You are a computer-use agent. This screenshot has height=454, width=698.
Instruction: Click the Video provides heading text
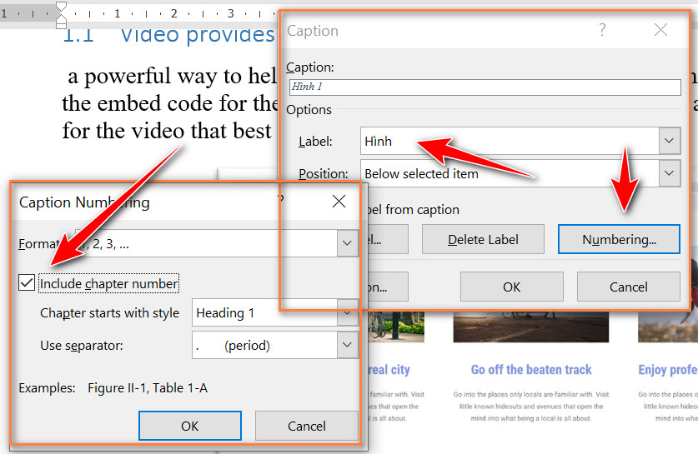(x=198, y=36)
